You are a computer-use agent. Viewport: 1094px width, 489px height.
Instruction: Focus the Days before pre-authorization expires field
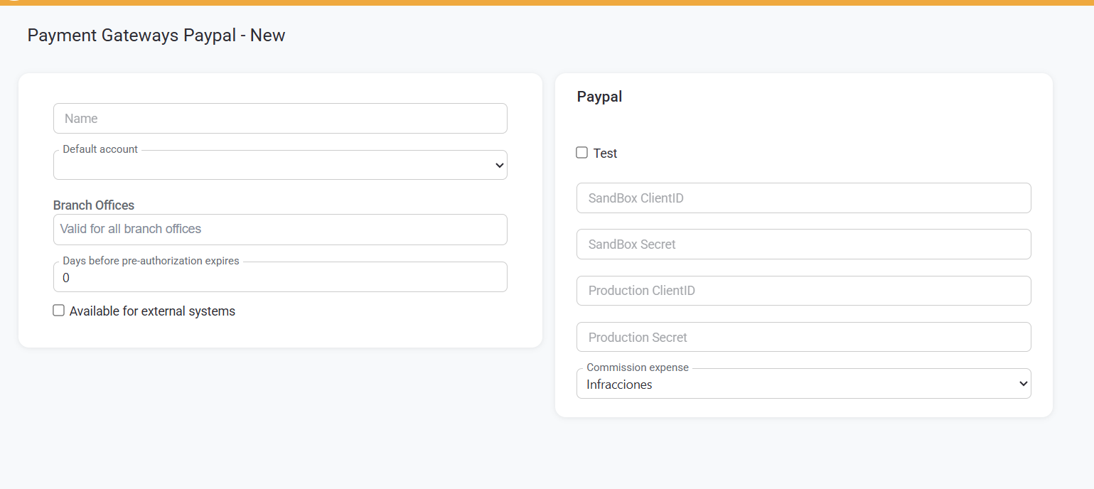[280, 277]
